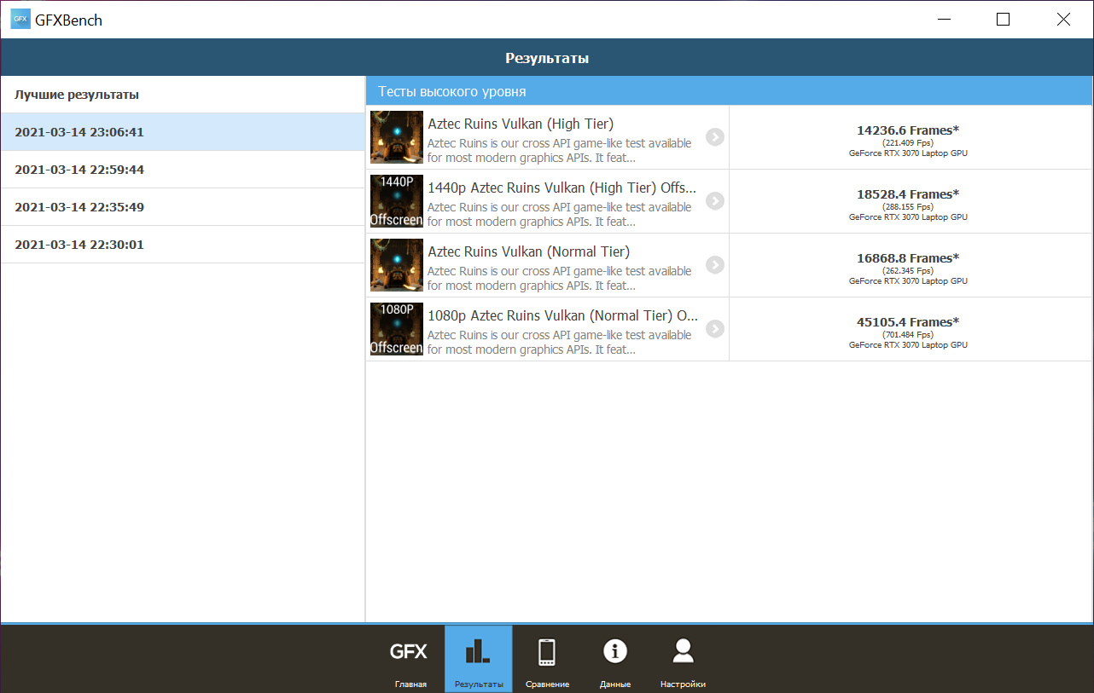Switch to the Сравнение phone tab

pos(547,659)
